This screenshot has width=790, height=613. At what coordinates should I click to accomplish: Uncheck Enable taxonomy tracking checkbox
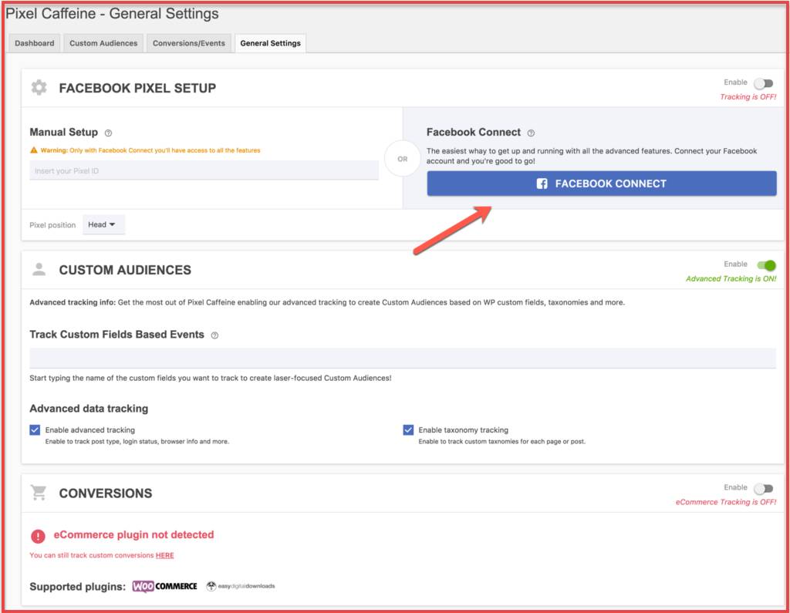click(x=408, y=429)
